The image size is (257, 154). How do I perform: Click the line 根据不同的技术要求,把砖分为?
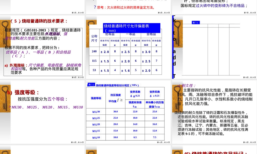tap(32, 48)
